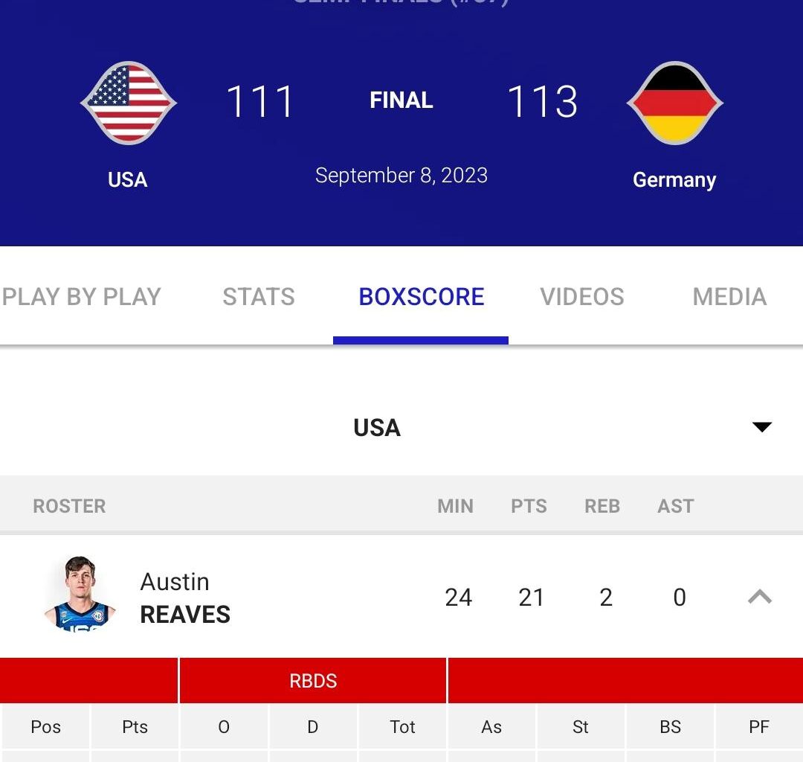Screen dimensions: 803x762
Task: Click the September 8, 2023 date
Action: click(401, 176)
